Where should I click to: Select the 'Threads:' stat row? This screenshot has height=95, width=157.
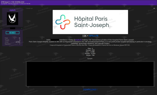[x=12, y=40]
